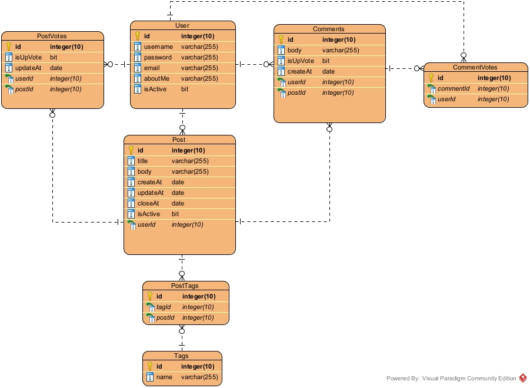Viewport: 530px width, 388px height.
Task: Click the Powered By Visual Paradigm Community Edition text
Action: [451, 378]
